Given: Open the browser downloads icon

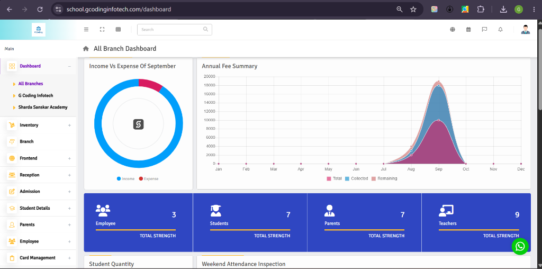Looking at the screenshot, I should (504, 10).
